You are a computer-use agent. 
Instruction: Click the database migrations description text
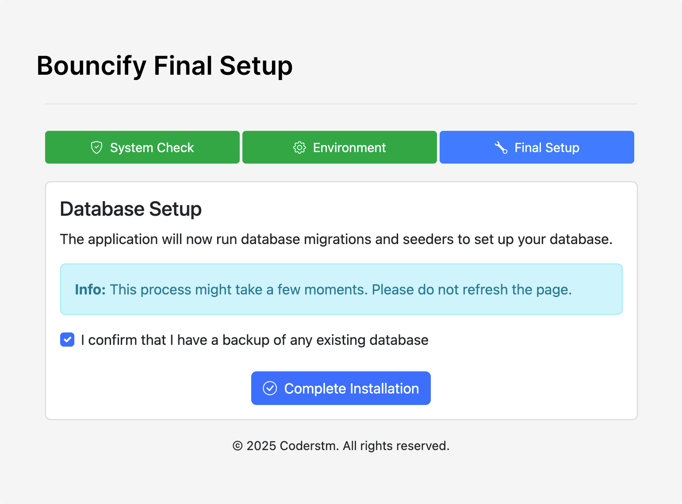[336, 239]
